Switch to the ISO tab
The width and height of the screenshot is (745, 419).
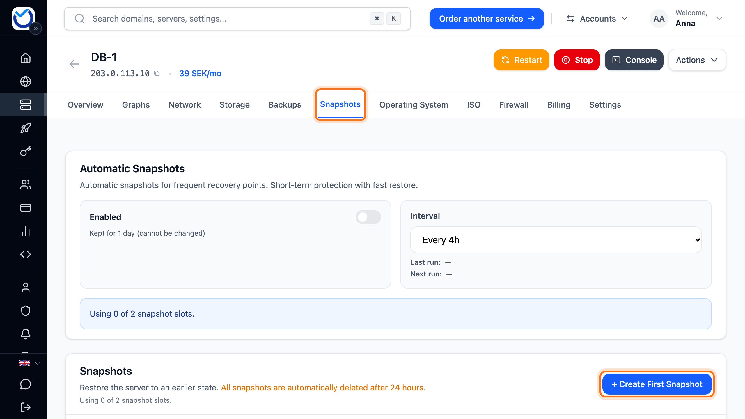click(x=473, y=105)
